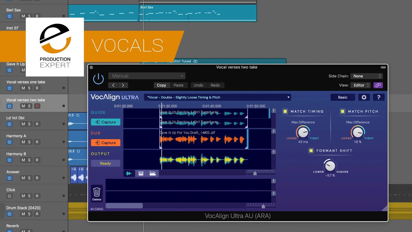Open the Manual preset dropdown
Screen dimensions: 412x232
(x=147, y=76)
